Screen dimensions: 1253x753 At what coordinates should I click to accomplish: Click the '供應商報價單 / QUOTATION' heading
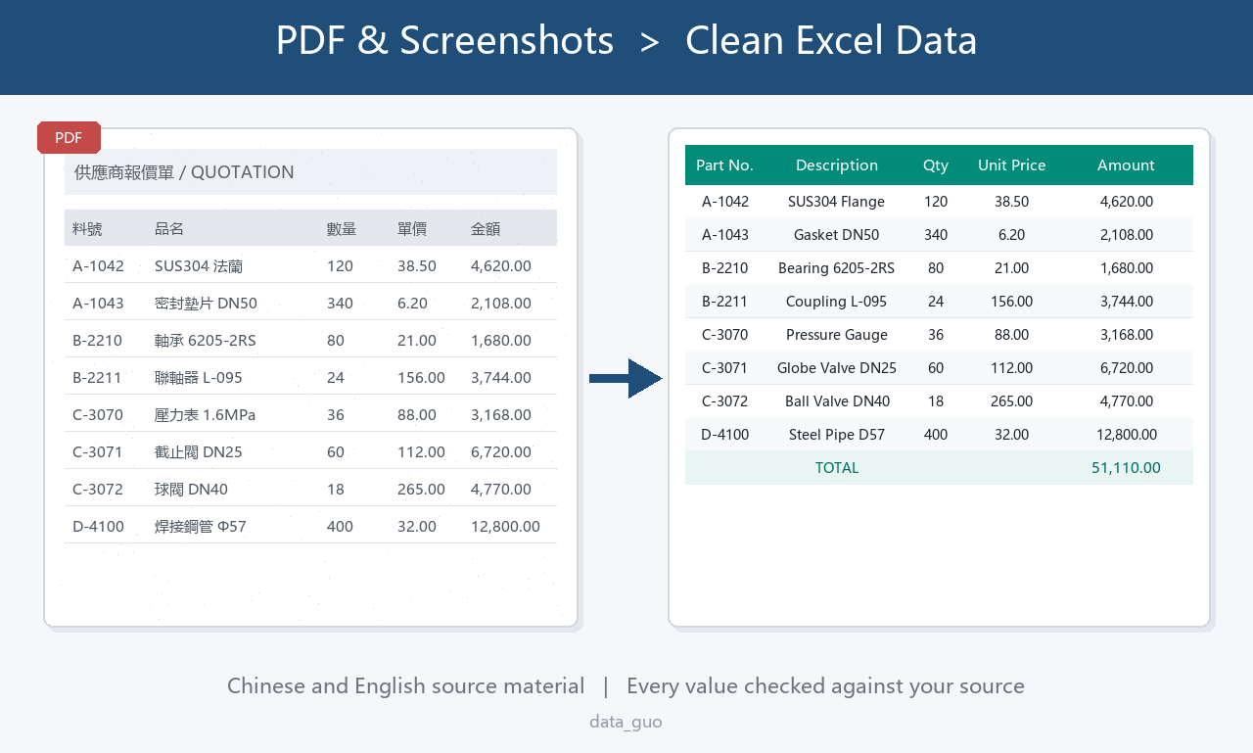point(184,172)
